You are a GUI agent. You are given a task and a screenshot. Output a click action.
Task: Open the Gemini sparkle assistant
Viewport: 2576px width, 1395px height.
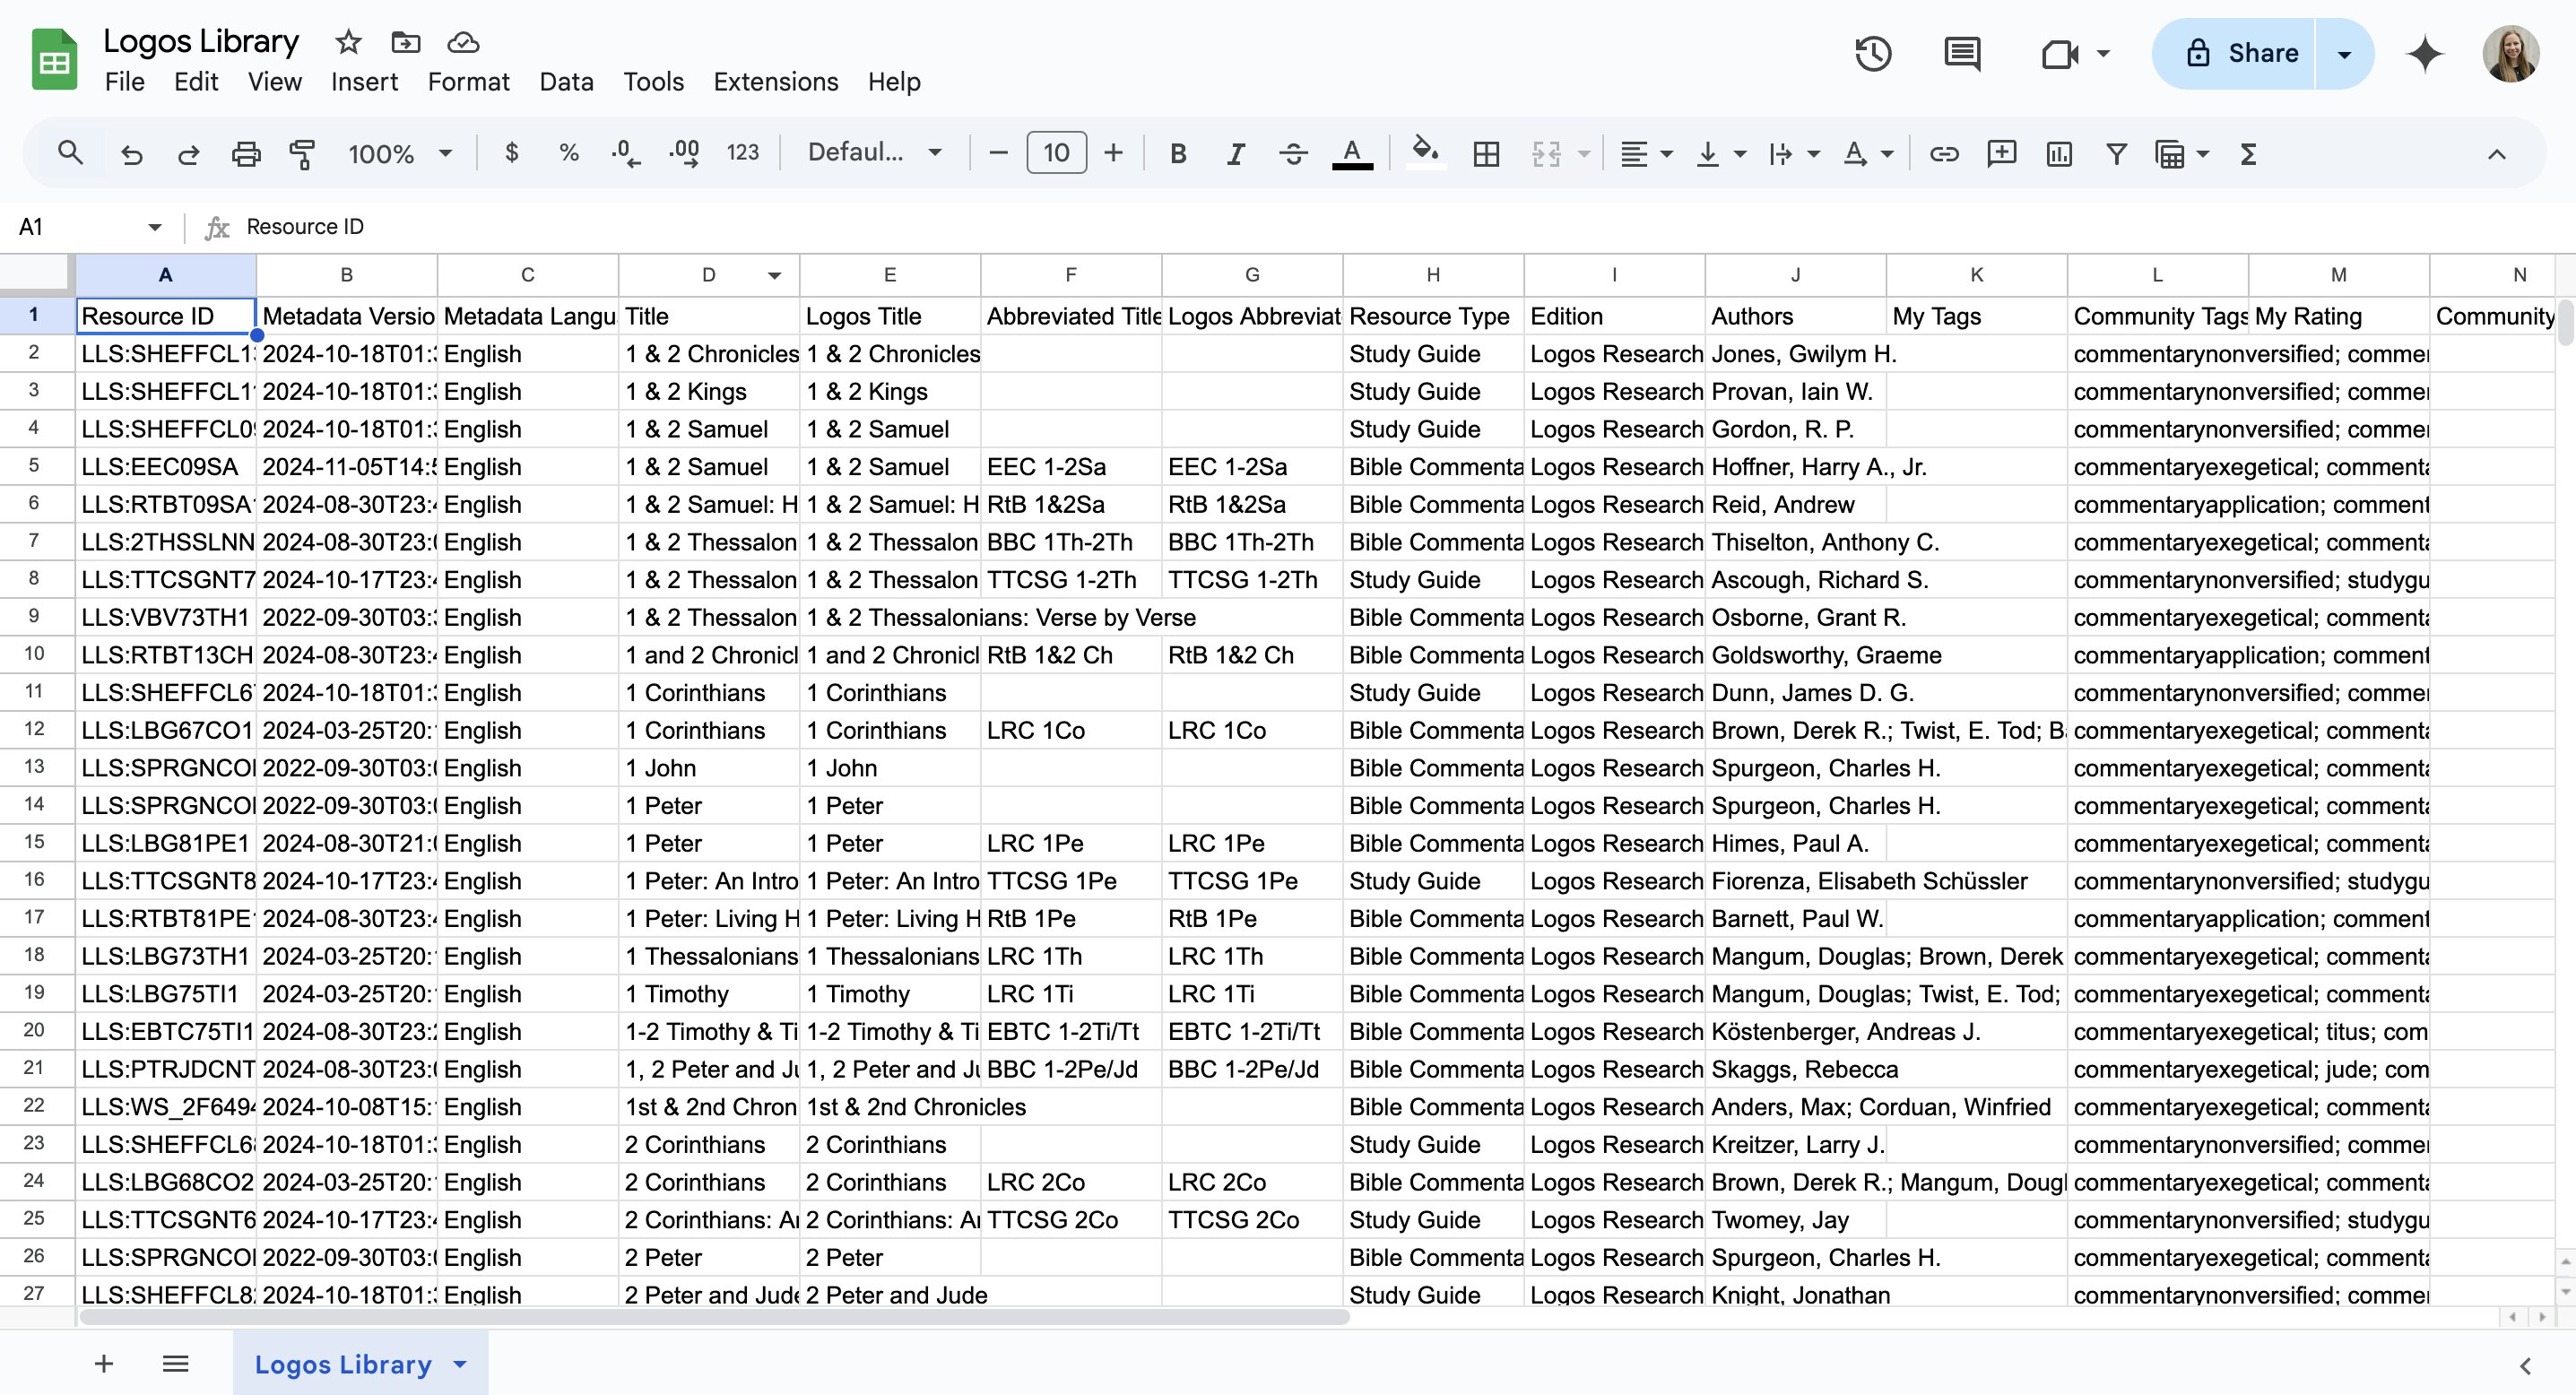pos(2425,53)
